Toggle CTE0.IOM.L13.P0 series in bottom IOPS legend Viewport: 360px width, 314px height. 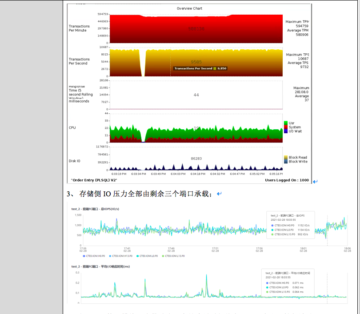[x=173, y=256]
